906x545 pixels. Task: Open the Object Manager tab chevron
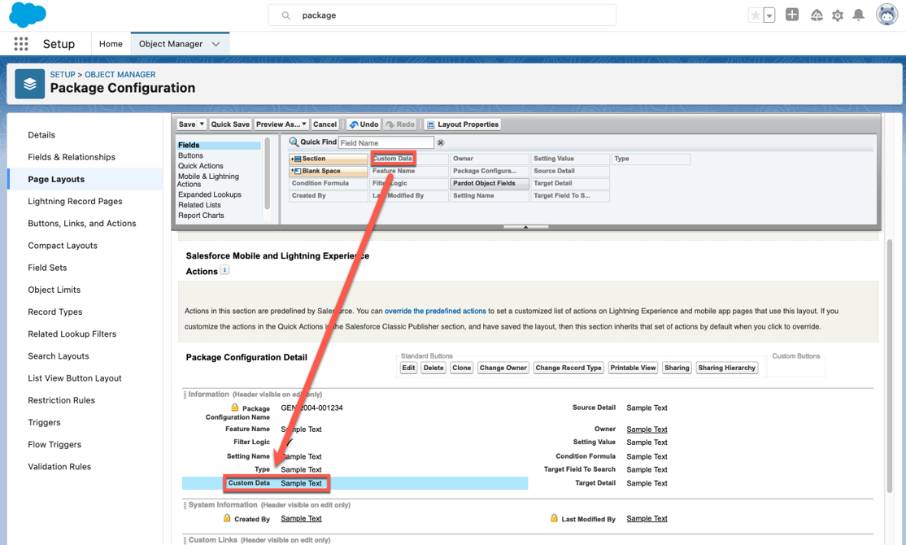216,44
